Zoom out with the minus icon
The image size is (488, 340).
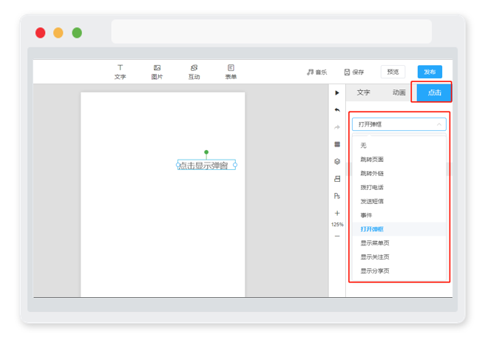click(x=337, y=236)
